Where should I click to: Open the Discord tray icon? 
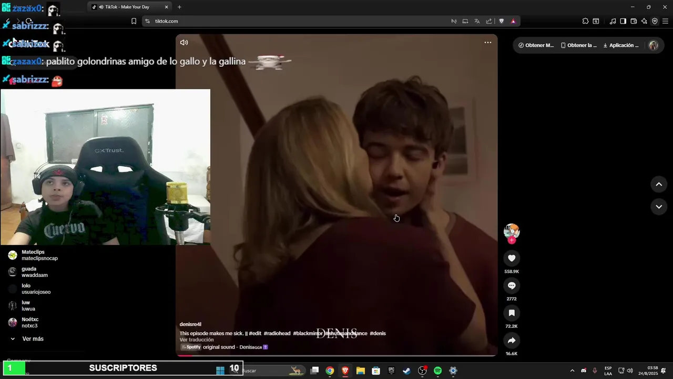[x=584, y=371]
